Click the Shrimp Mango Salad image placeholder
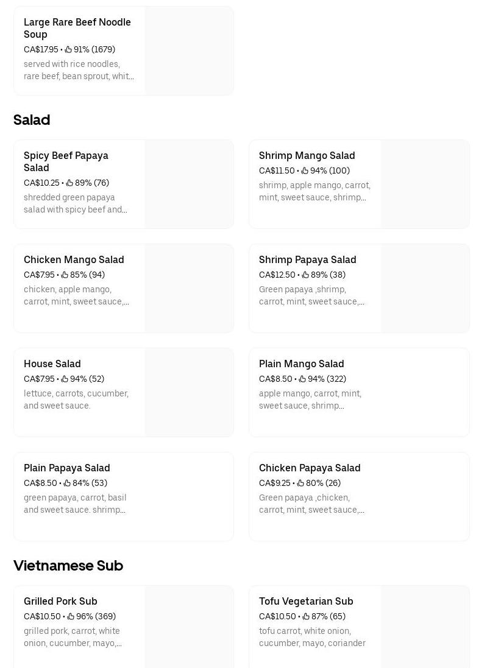 425,184
